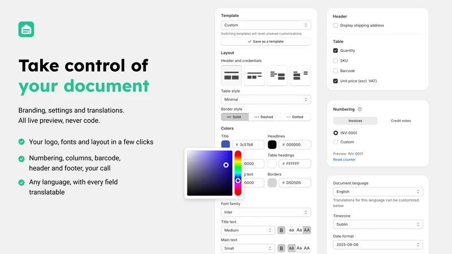Image resolution: width=452 pixels, height=254 pixels.
Task: Click Save as a template button
Action: 266,41
